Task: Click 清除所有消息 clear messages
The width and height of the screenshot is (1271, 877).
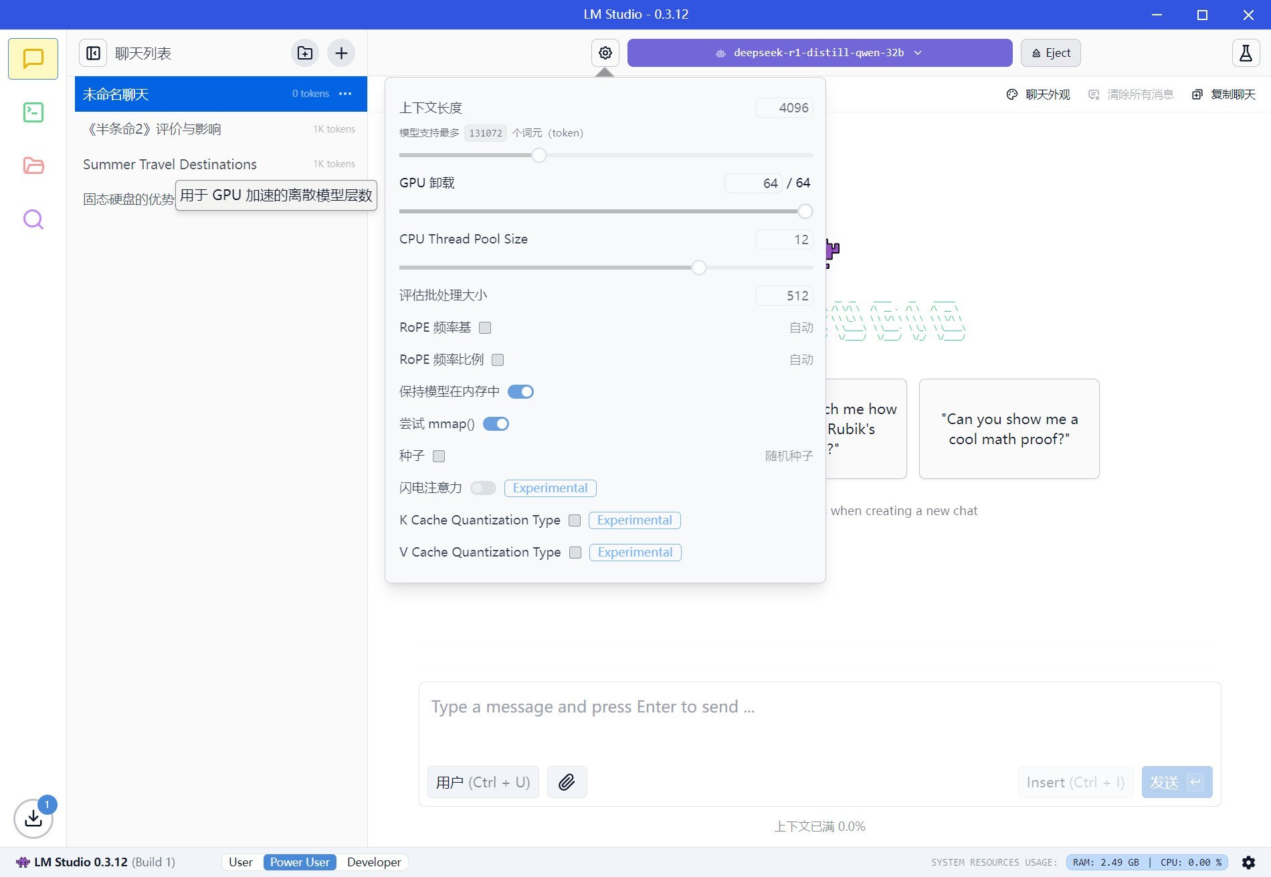Action: [x=1131, y=94]
